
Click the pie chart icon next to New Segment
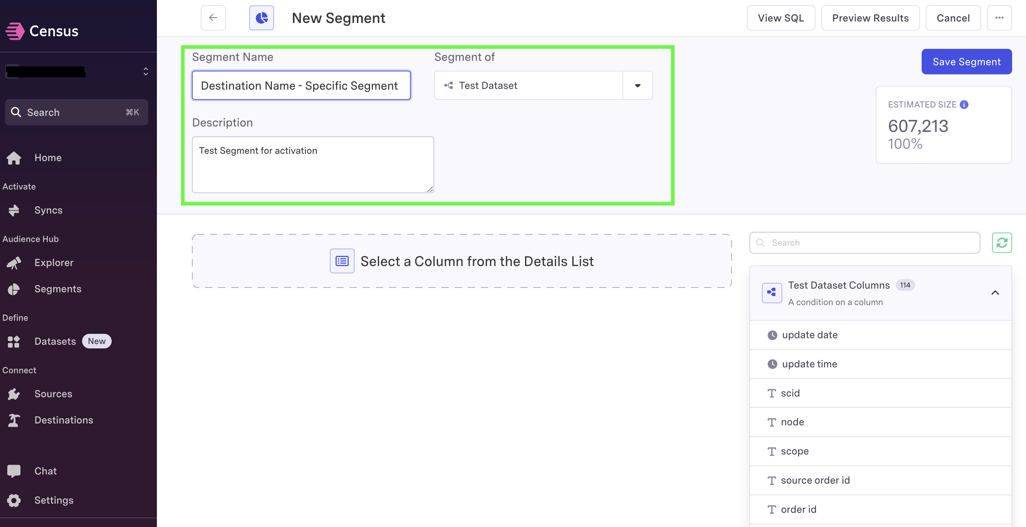click(261, 17)
